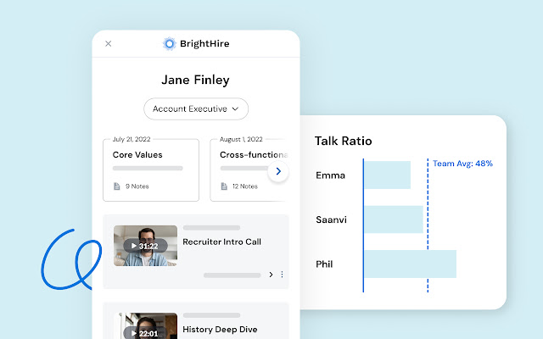Close the BrightHire panel with X
The height and width of the screenshot is (339, 543).
pos(109,43)
